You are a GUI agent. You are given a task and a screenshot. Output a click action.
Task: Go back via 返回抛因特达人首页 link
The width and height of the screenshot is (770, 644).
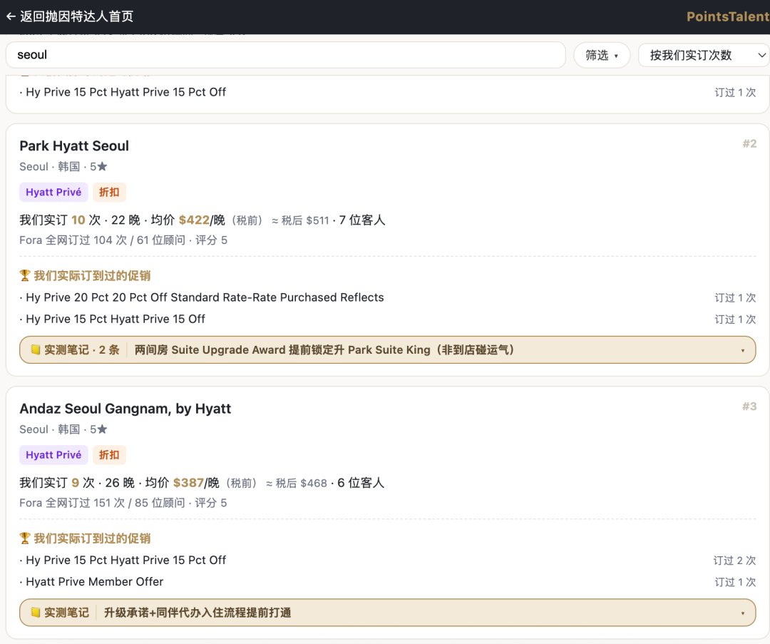coord(70,16)
